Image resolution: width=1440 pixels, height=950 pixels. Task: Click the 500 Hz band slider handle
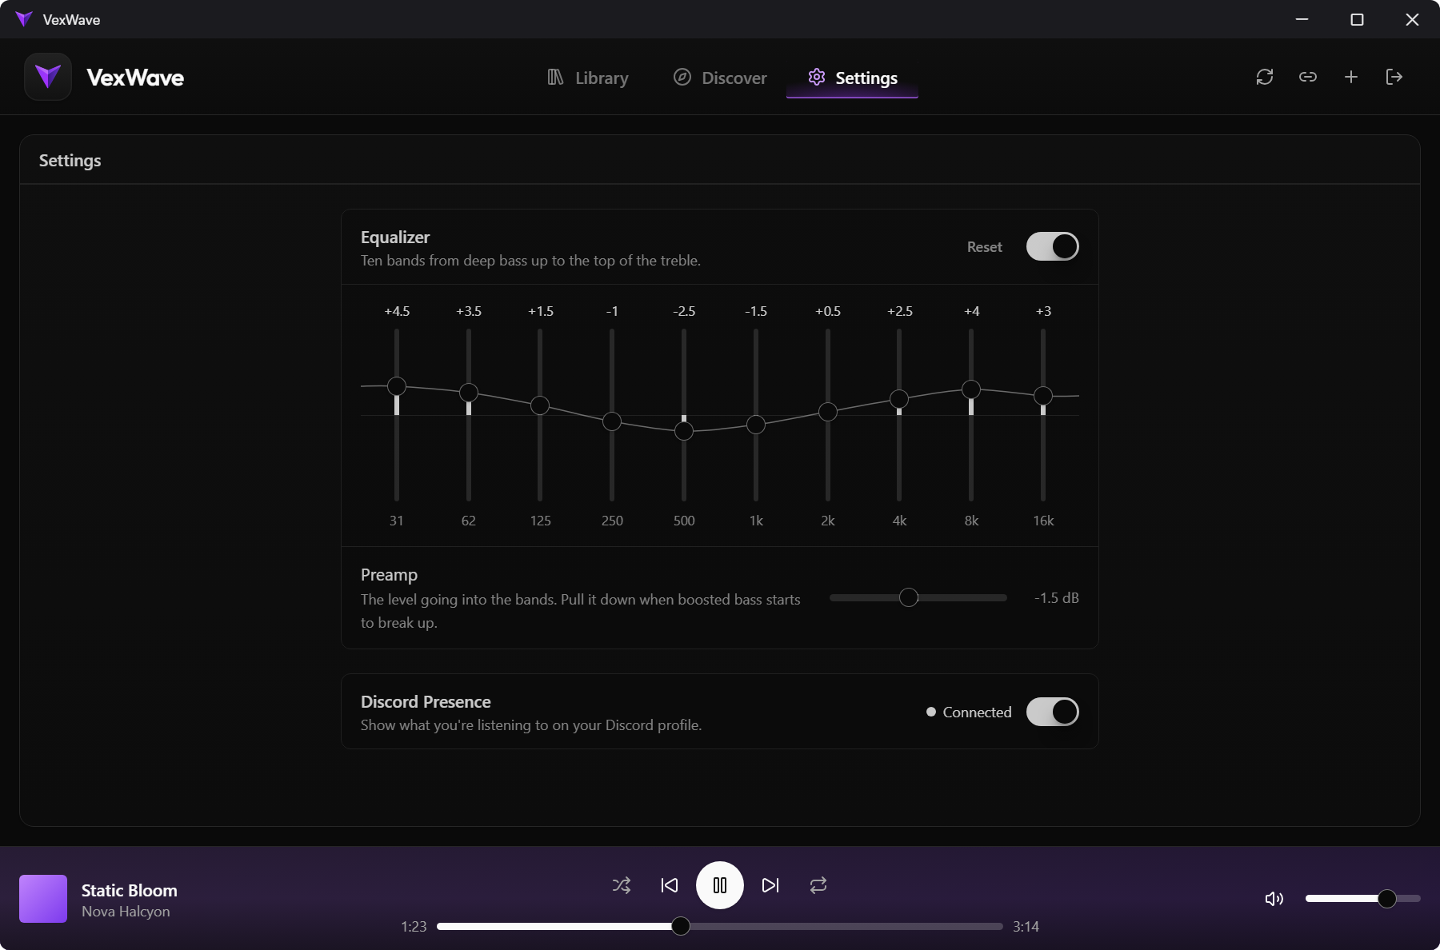coord(684,431)
